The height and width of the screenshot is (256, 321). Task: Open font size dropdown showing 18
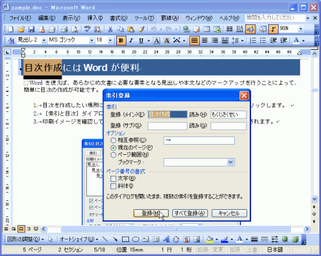coord(110,40)
